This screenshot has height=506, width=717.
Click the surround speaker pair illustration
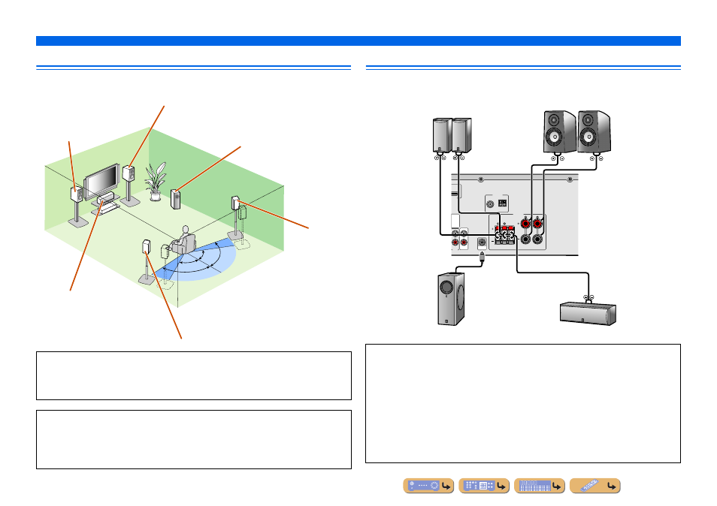coord(452,135)
